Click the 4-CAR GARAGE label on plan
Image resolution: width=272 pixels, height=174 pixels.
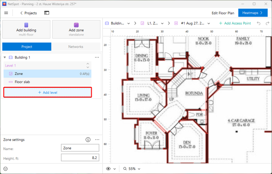point(241,123)
